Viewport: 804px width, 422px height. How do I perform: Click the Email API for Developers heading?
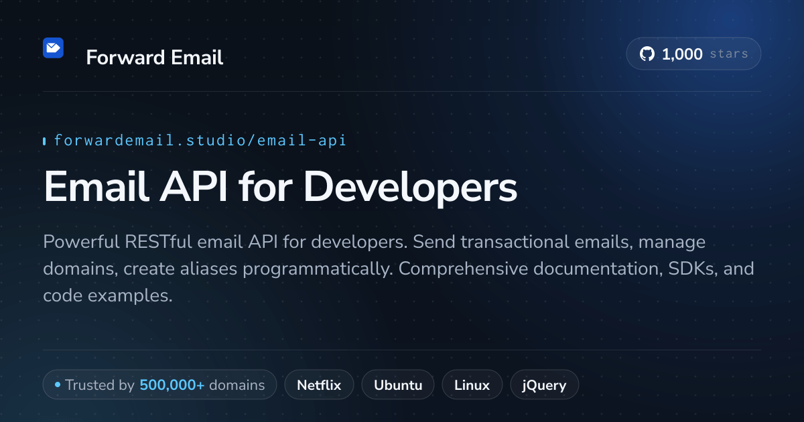pyautogui.click(x=280, y=187)
